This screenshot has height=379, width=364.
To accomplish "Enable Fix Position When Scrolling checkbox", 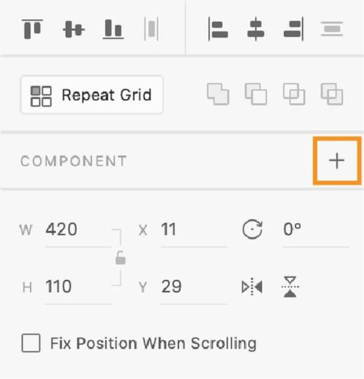I will pos(31,343).
